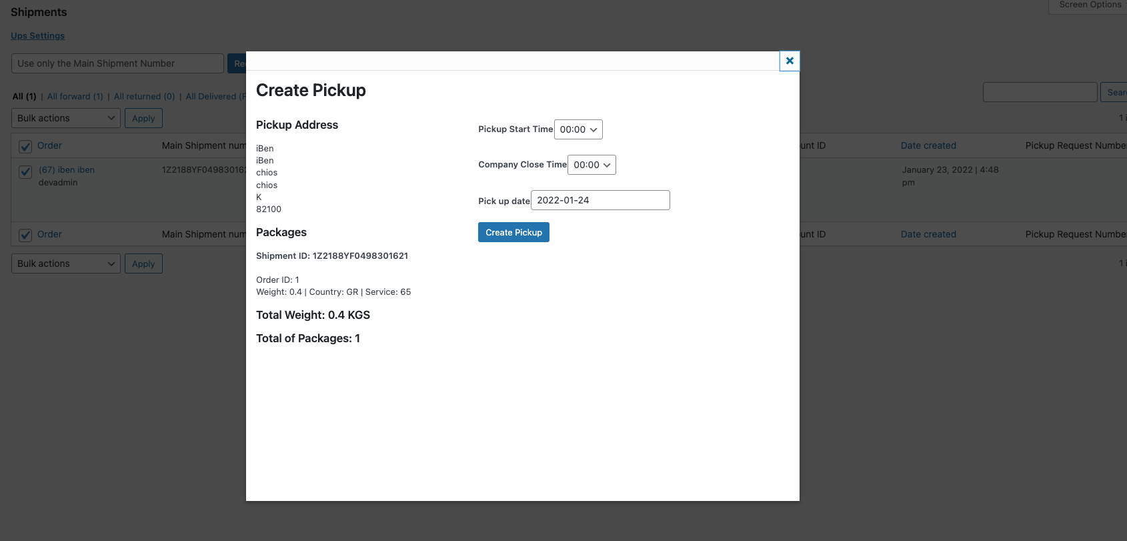Open the Pickup Start Time dropdown
This screenshot has width=1127, height=541.
click(x=578, y=129)
